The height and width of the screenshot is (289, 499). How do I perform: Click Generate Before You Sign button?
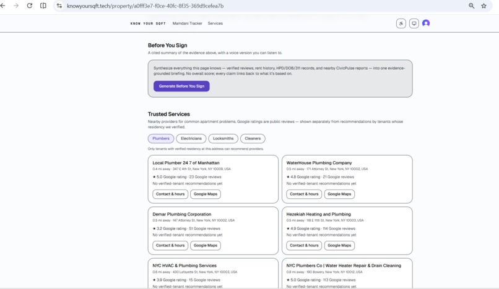tap(181, 86)
